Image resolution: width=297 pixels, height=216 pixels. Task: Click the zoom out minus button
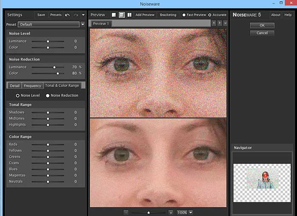[x=126, y=212]
